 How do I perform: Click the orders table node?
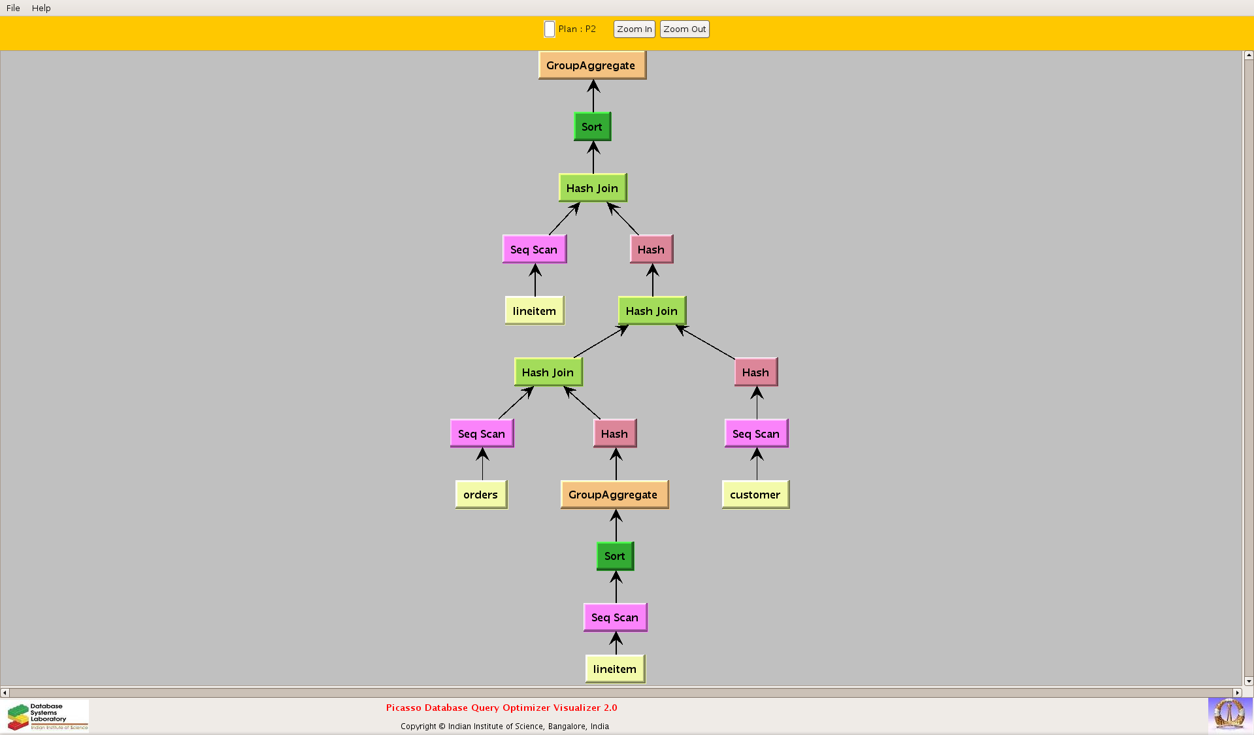coord(480,495)
